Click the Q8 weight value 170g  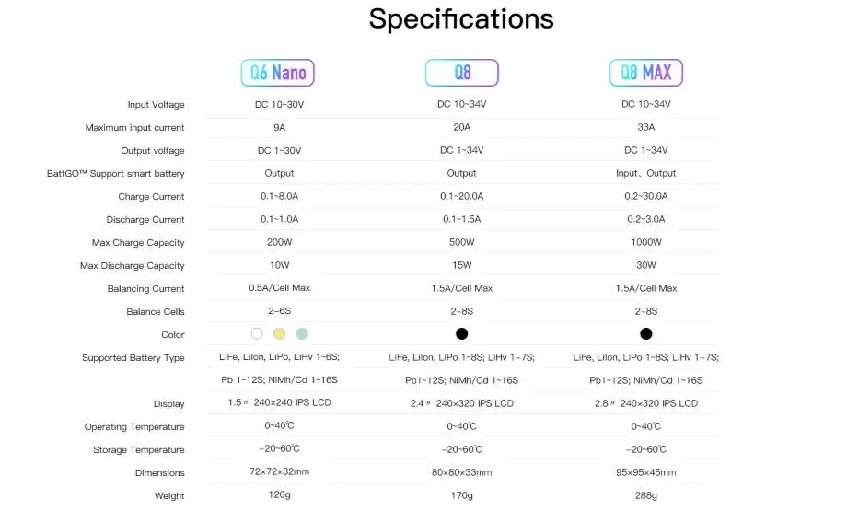click(x=462, y=495)
